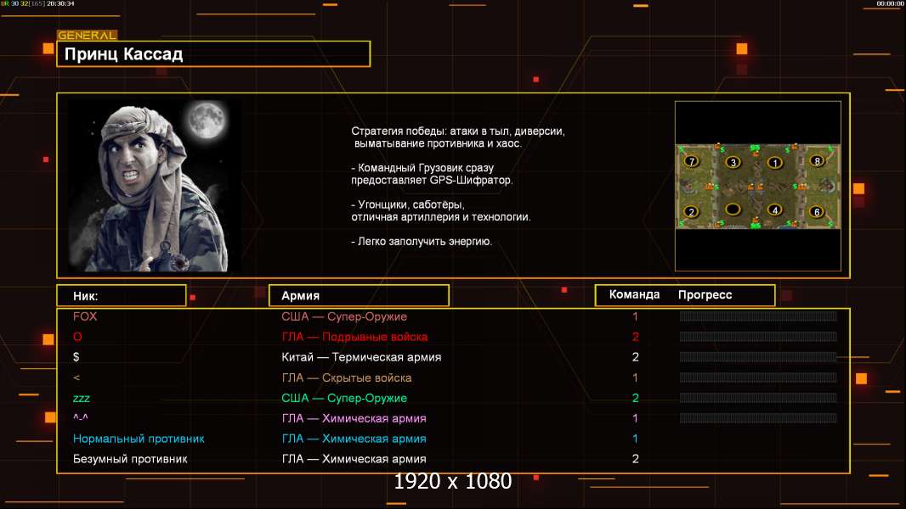
Task: Click the line 'предоставляет GPS-Шифратор.'
Action: tap(432, 180)
